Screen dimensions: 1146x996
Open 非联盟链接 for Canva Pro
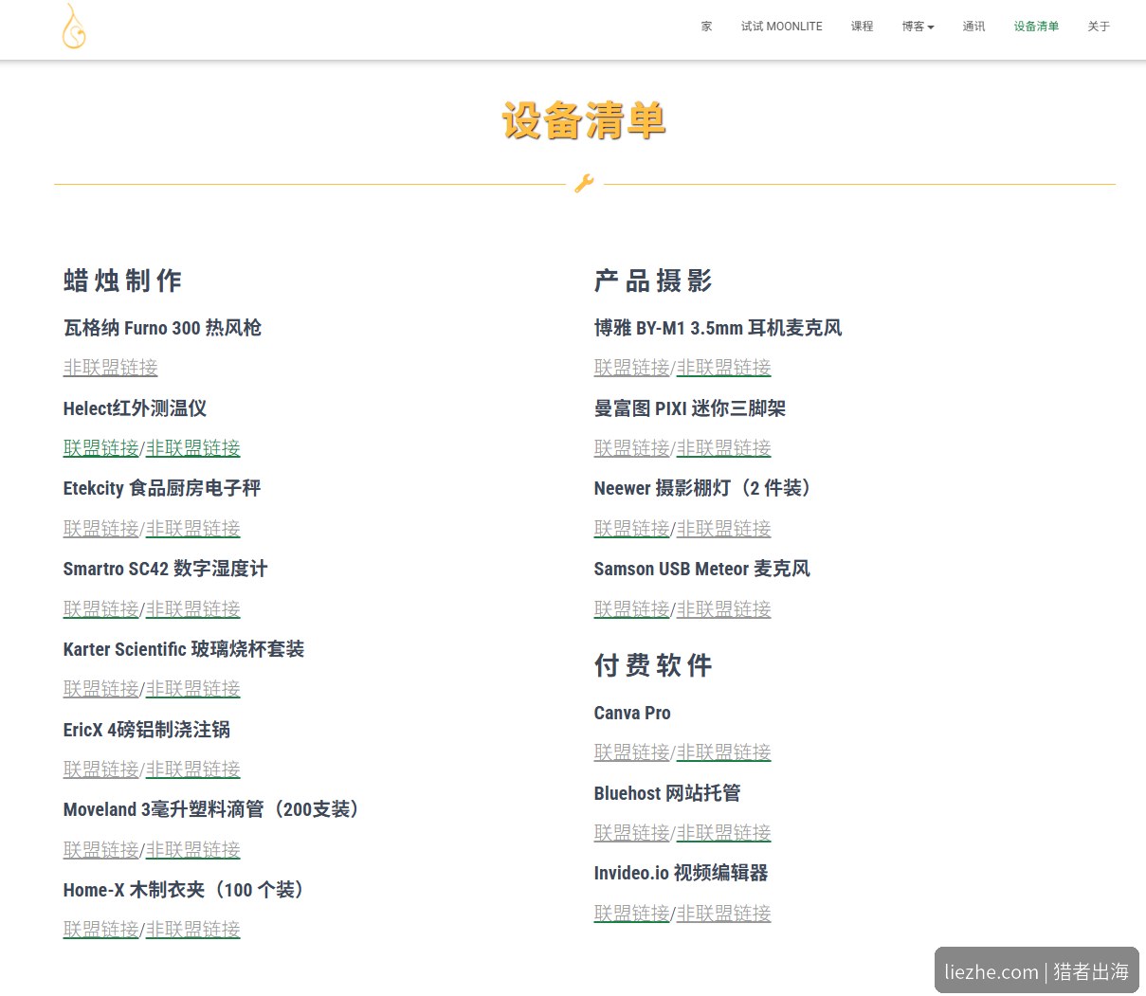724,752
